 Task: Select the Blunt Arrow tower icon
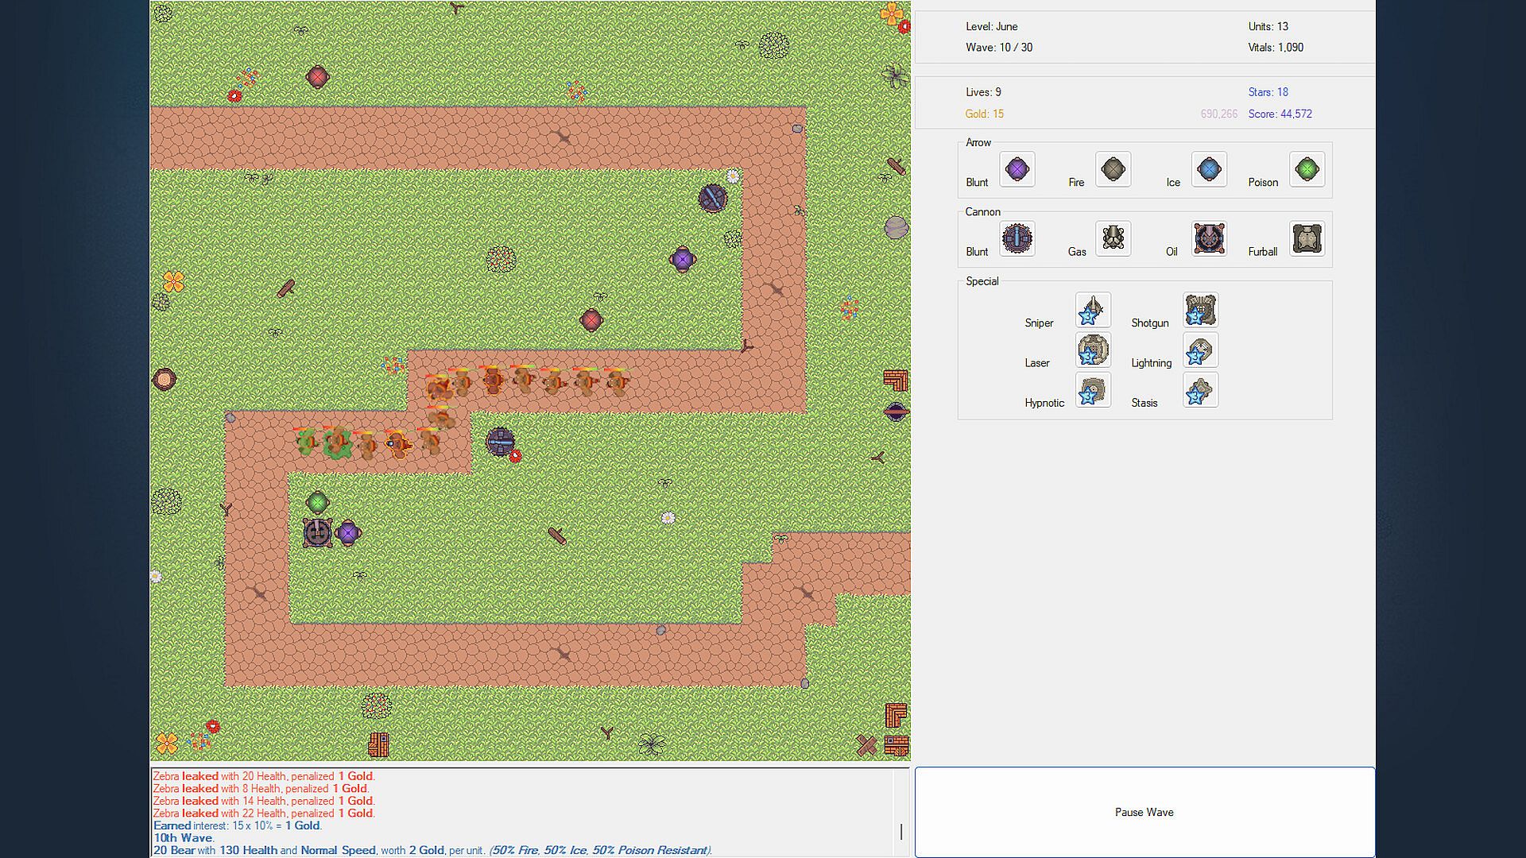coord(1017,169)
